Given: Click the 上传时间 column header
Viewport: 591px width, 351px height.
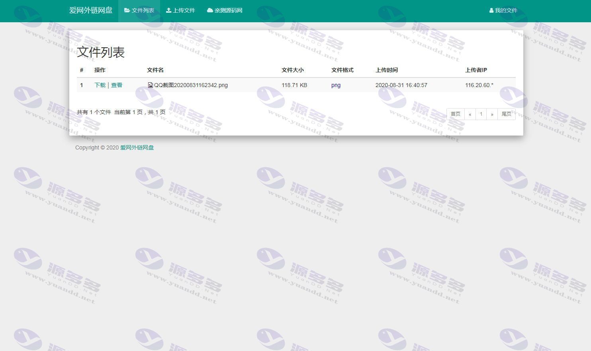Looking at the screenshot, I should click(387, 70).
